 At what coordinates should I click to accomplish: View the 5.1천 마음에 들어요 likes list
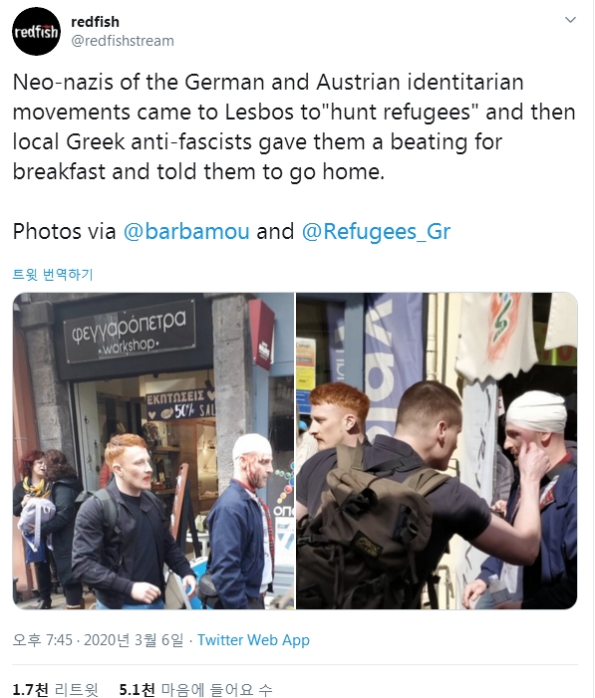[195, 690]
